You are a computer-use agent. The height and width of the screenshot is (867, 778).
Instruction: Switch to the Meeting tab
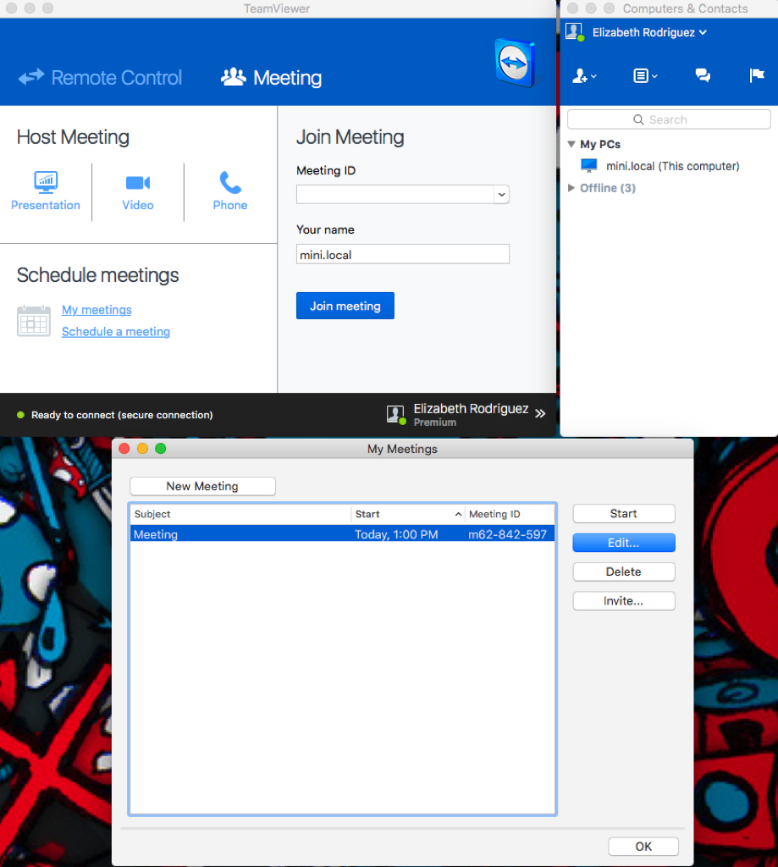pos(271,77)
